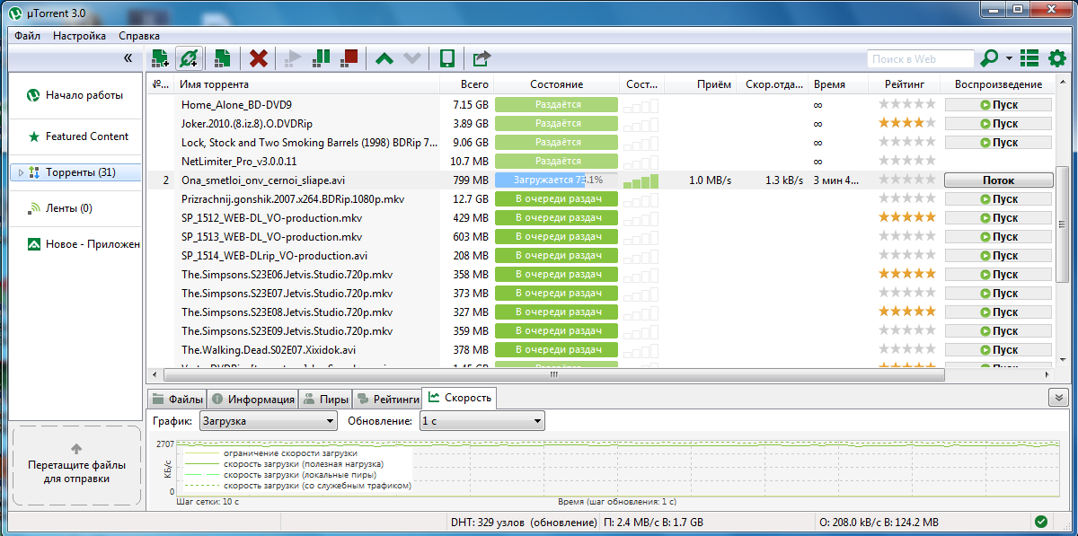The image size is (1078, 536).
Task: Move torrent up the queue with green arrow
Action: click(x=384, y=58)
